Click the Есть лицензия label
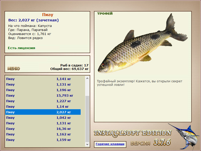This screenshot has height=151, width=201. 22,48
